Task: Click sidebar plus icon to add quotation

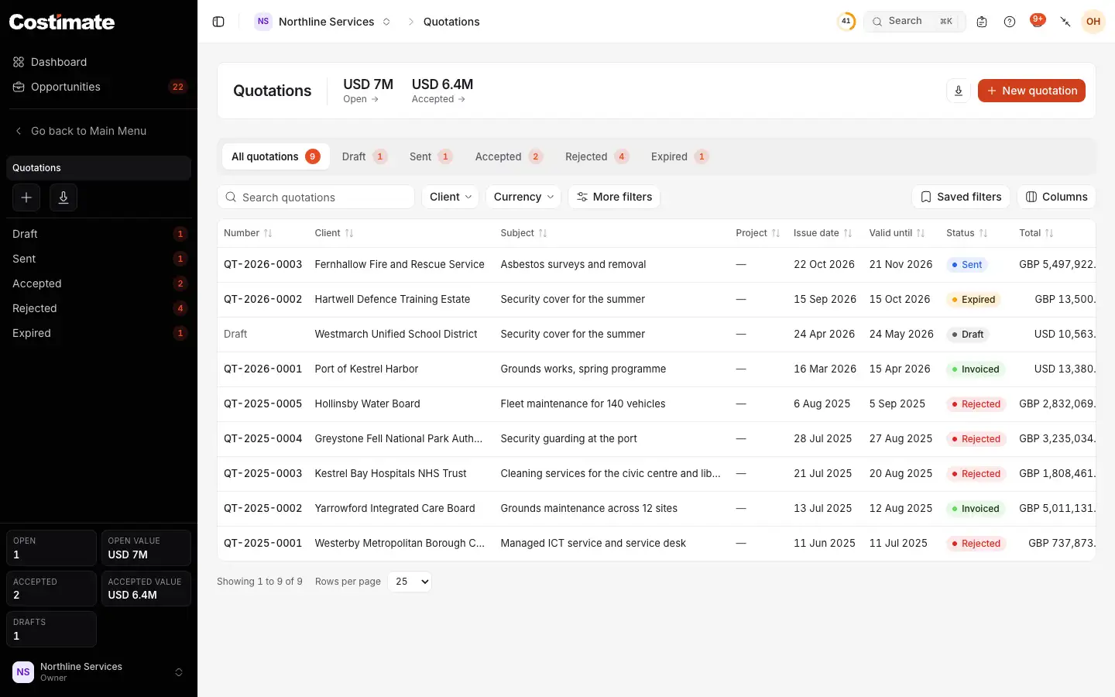Action: point(26,197)
